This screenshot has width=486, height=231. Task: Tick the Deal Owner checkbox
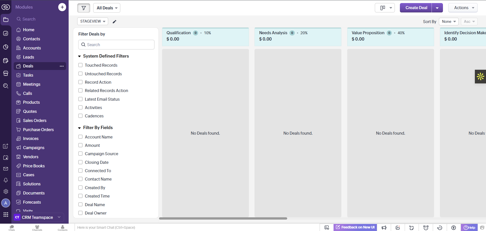click(x=81, y=213)
